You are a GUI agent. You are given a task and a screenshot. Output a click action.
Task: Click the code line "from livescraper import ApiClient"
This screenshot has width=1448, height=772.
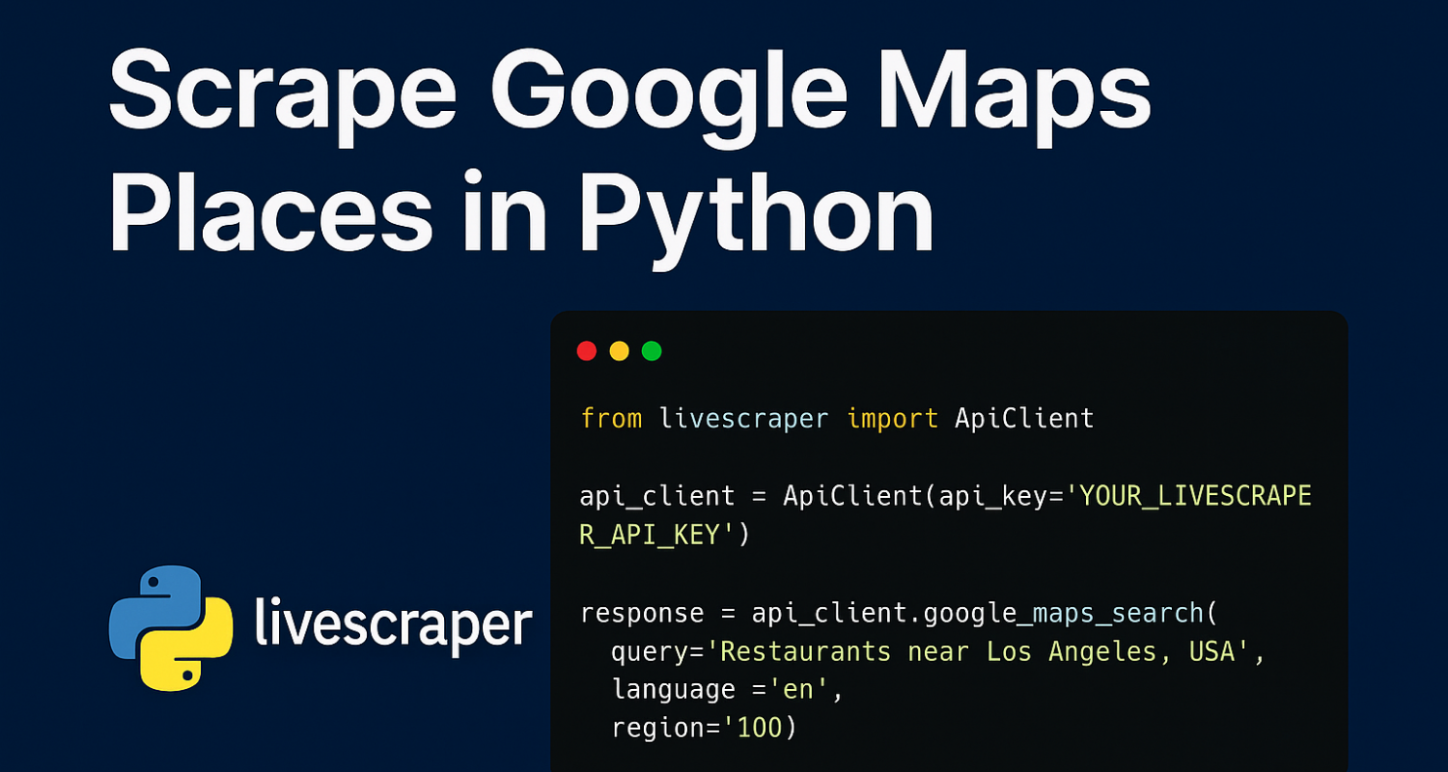837,419
